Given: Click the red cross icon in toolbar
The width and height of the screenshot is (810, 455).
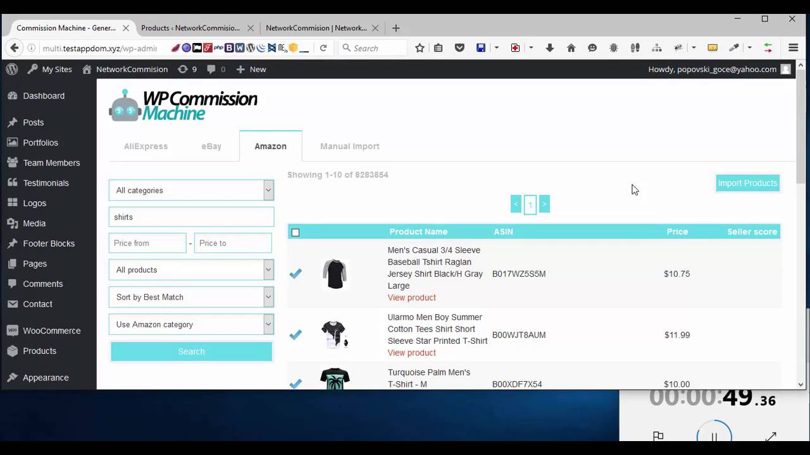Looking at the screenshot, I should (515, 48).
